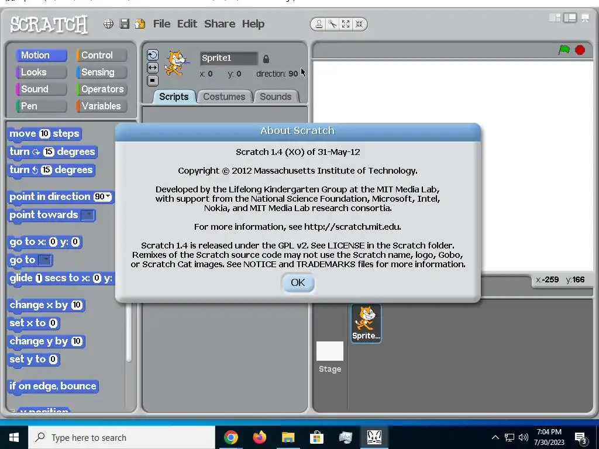
Task: Click the glide 1 secs block
Action: [x=61, y=278]
